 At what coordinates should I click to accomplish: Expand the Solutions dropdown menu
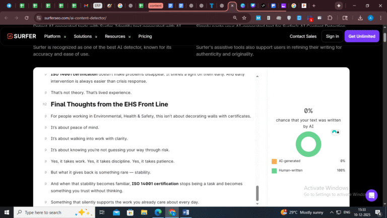tap(85, 36)
